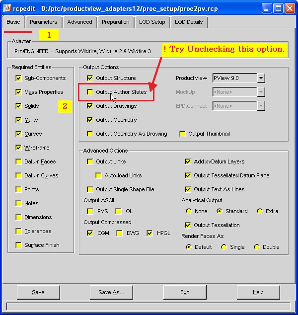
Task: Minimize the rcpedit window
Action: pos(267,8)
